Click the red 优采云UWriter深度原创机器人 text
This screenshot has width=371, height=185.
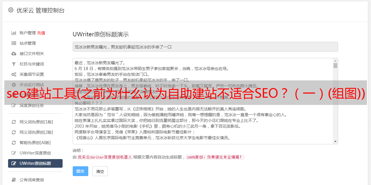105,157
